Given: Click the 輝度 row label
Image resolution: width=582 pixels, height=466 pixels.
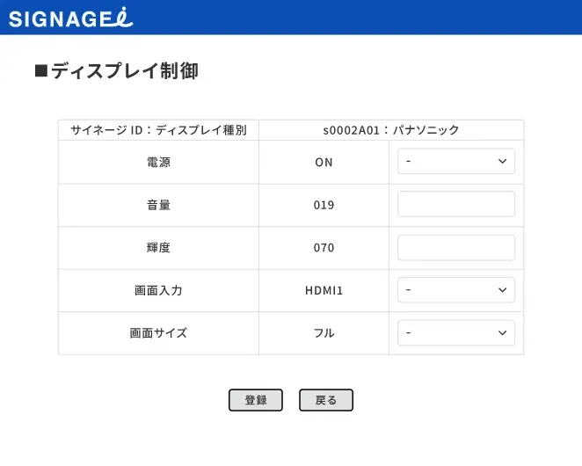Looking at the screenshot, I should [158, 248].
